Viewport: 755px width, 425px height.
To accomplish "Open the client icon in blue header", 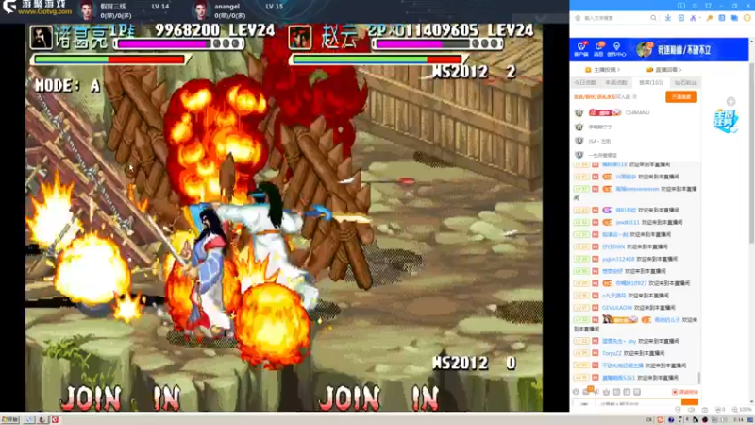I will [581, 49].
